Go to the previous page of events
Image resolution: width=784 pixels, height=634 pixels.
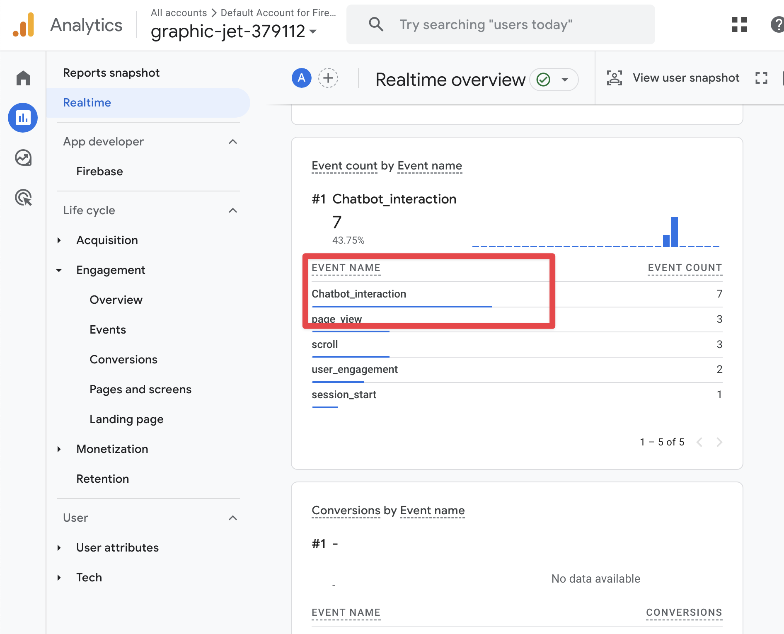(x=699, y=442)
